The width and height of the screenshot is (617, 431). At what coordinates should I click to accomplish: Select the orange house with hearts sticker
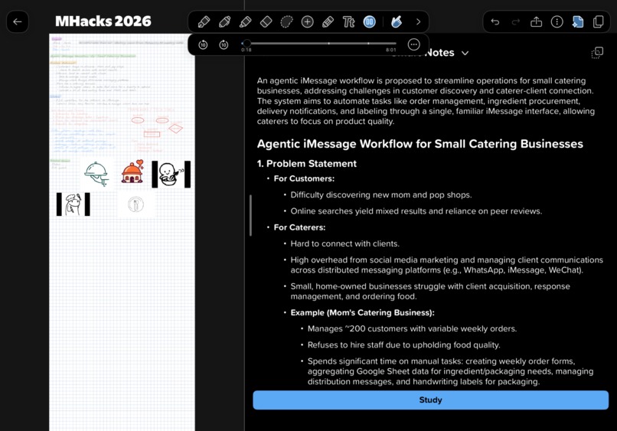(x=132, y=171)
